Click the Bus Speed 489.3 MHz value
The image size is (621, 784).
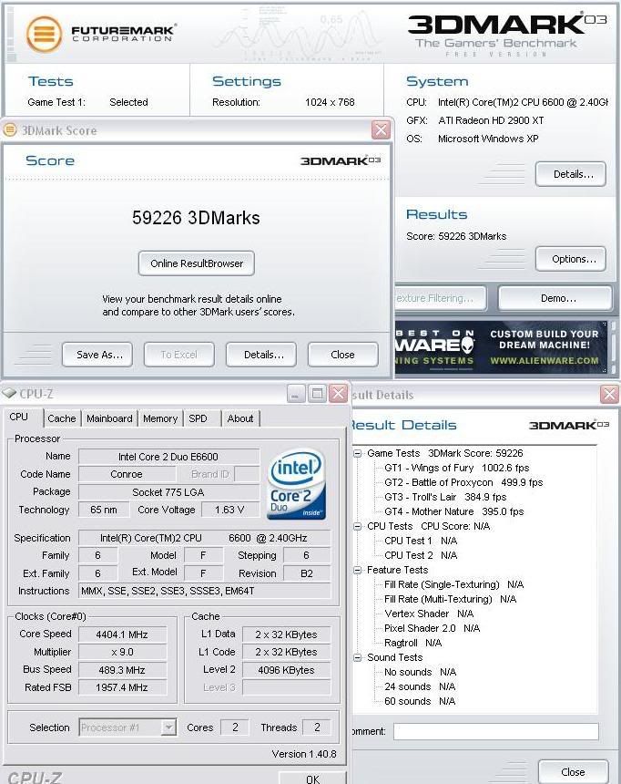[122, 670]
